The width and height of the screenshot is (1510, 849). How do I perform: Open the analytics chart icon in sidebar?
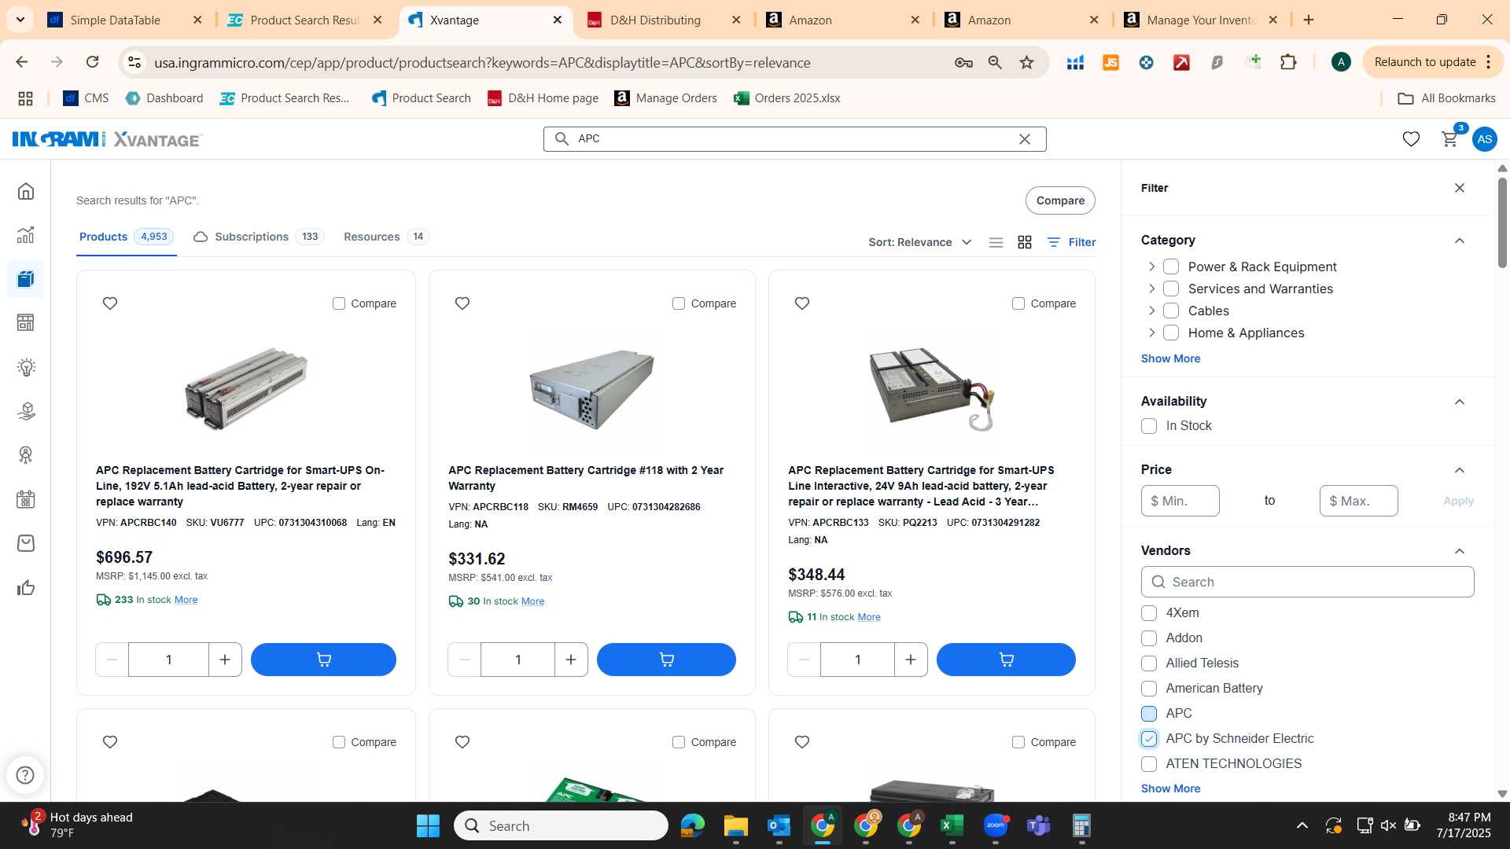pos(26,235)
